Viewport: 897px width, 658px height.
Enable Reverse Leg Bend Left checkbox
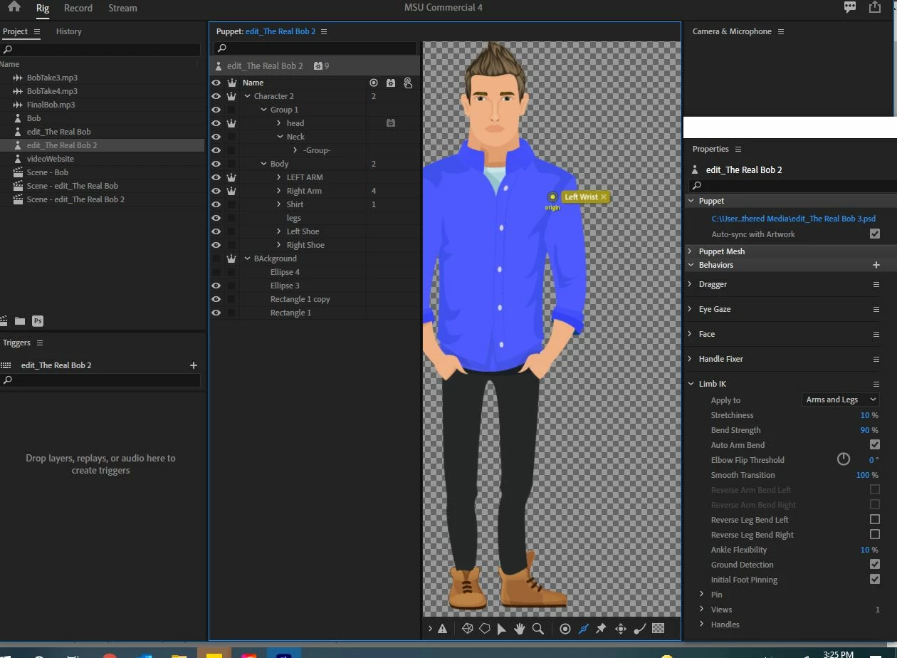875,520
